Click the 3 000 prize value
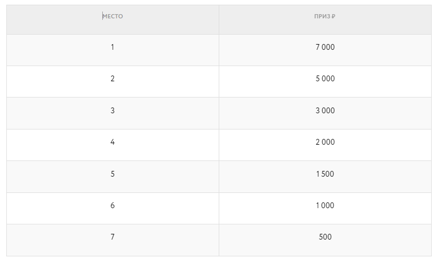The height and width of the screenshot is (259, 438). [x=325, y=111]
